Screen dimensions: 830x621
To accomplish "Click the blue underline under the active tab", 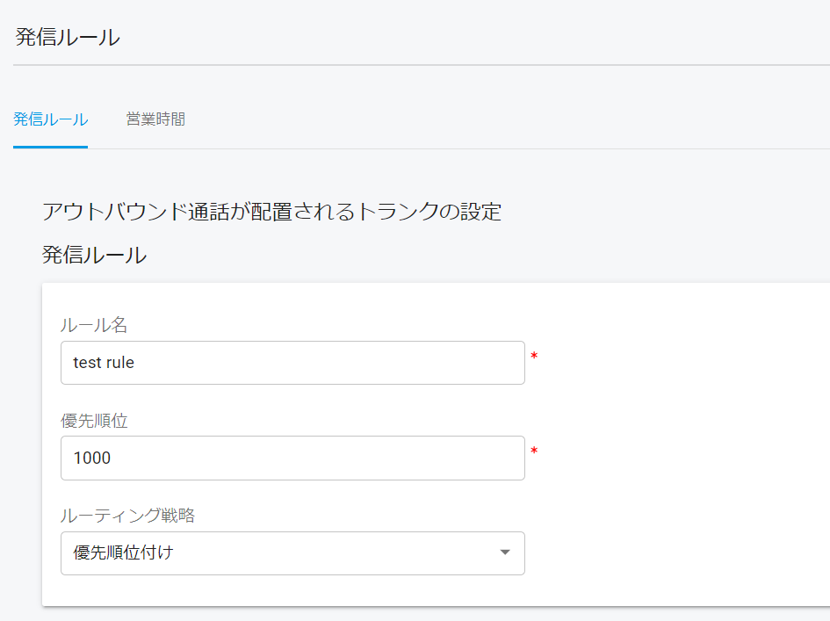I will [50, 148].
